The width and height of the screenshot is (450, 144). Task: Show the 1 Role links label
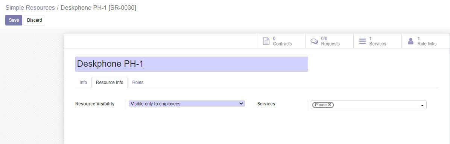(x=427, y=41)
